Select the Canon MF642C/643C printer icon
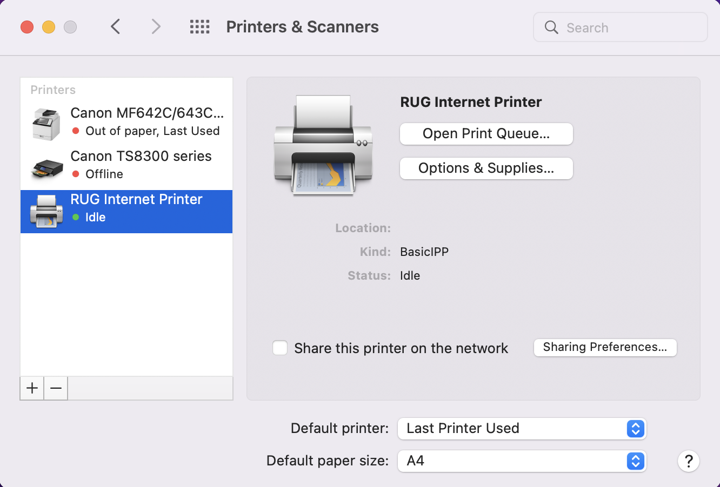Viewport: 720px width, 487px height. point(46,124)
